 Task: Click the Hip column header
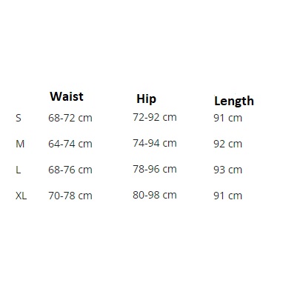[x=146, y=99]
